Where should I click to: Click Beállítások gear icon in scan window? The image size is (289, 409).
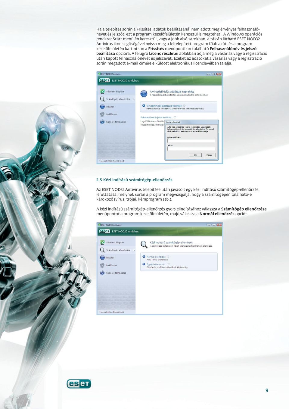[x=102, y=265]
